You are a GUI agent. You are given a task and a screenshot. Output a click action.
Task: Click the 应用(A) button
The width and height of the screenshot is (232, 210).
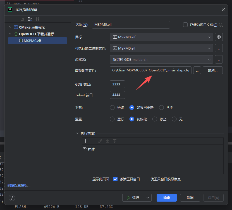coord(213,198)
